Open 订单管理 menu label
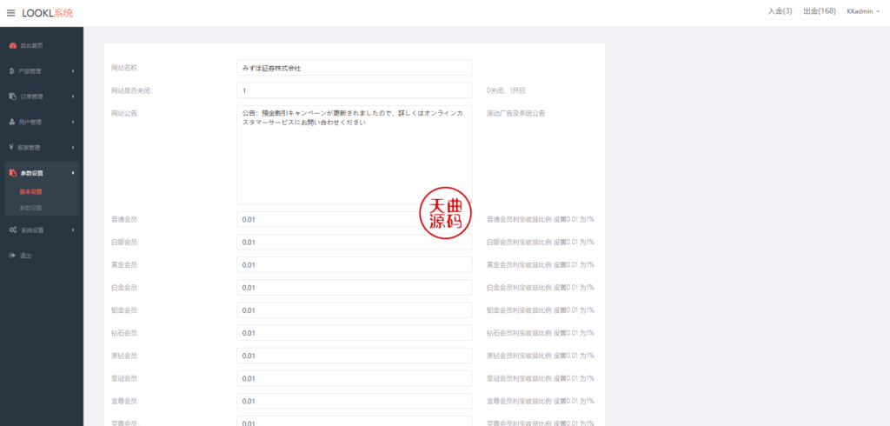 [x=31, y=97]
